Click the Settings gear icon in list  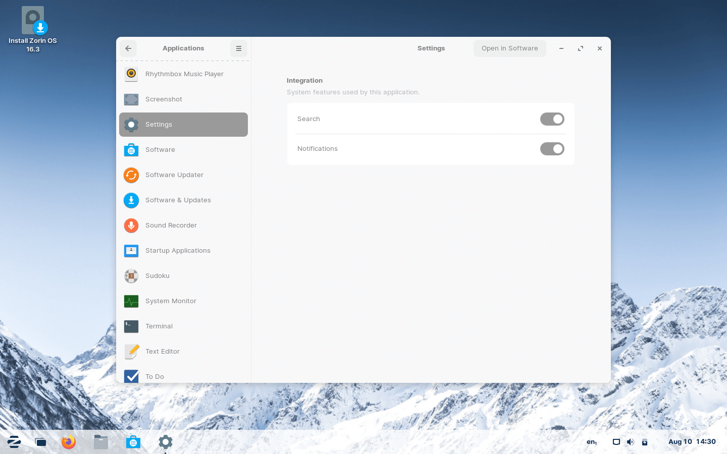click(131, 125)
